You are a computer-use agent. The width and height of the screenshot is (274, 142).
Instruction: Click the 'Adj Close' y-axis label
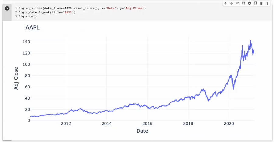[16, 78]
